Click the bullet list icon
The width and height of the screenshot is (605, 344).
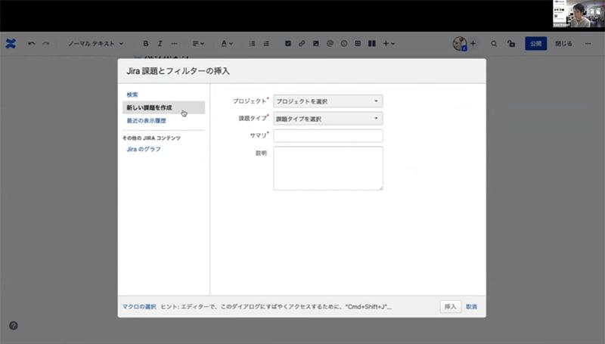[253, 44]
